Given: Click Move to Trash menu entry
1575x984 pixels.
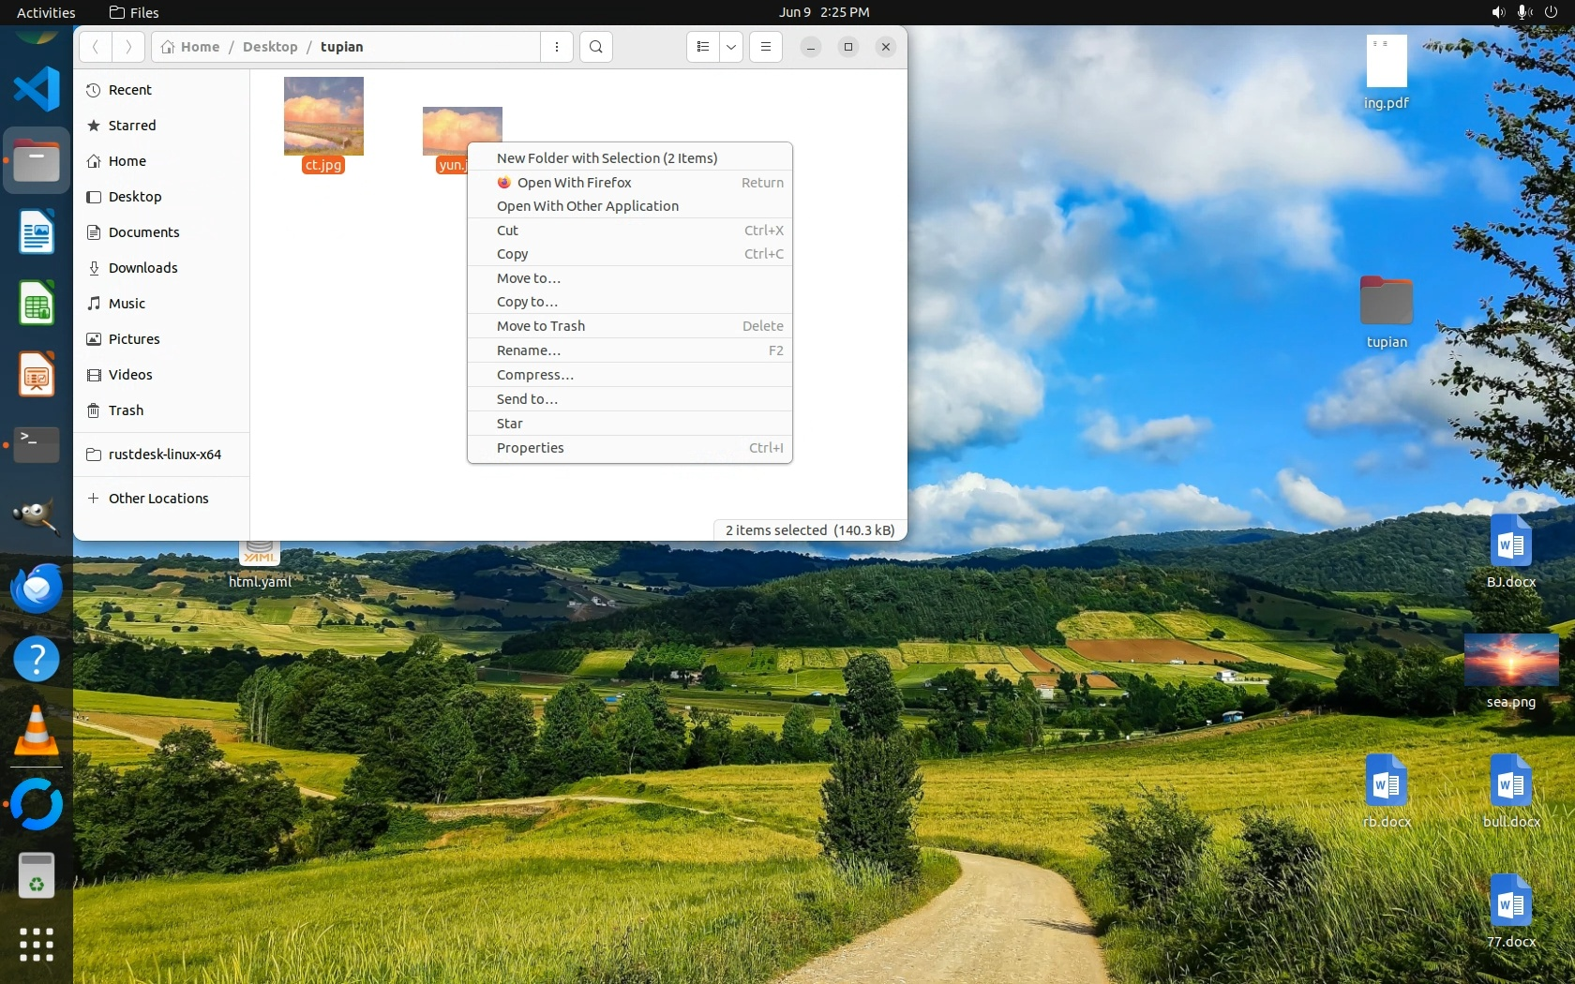Looking at the screenshot, I should (x=541, y=326).
